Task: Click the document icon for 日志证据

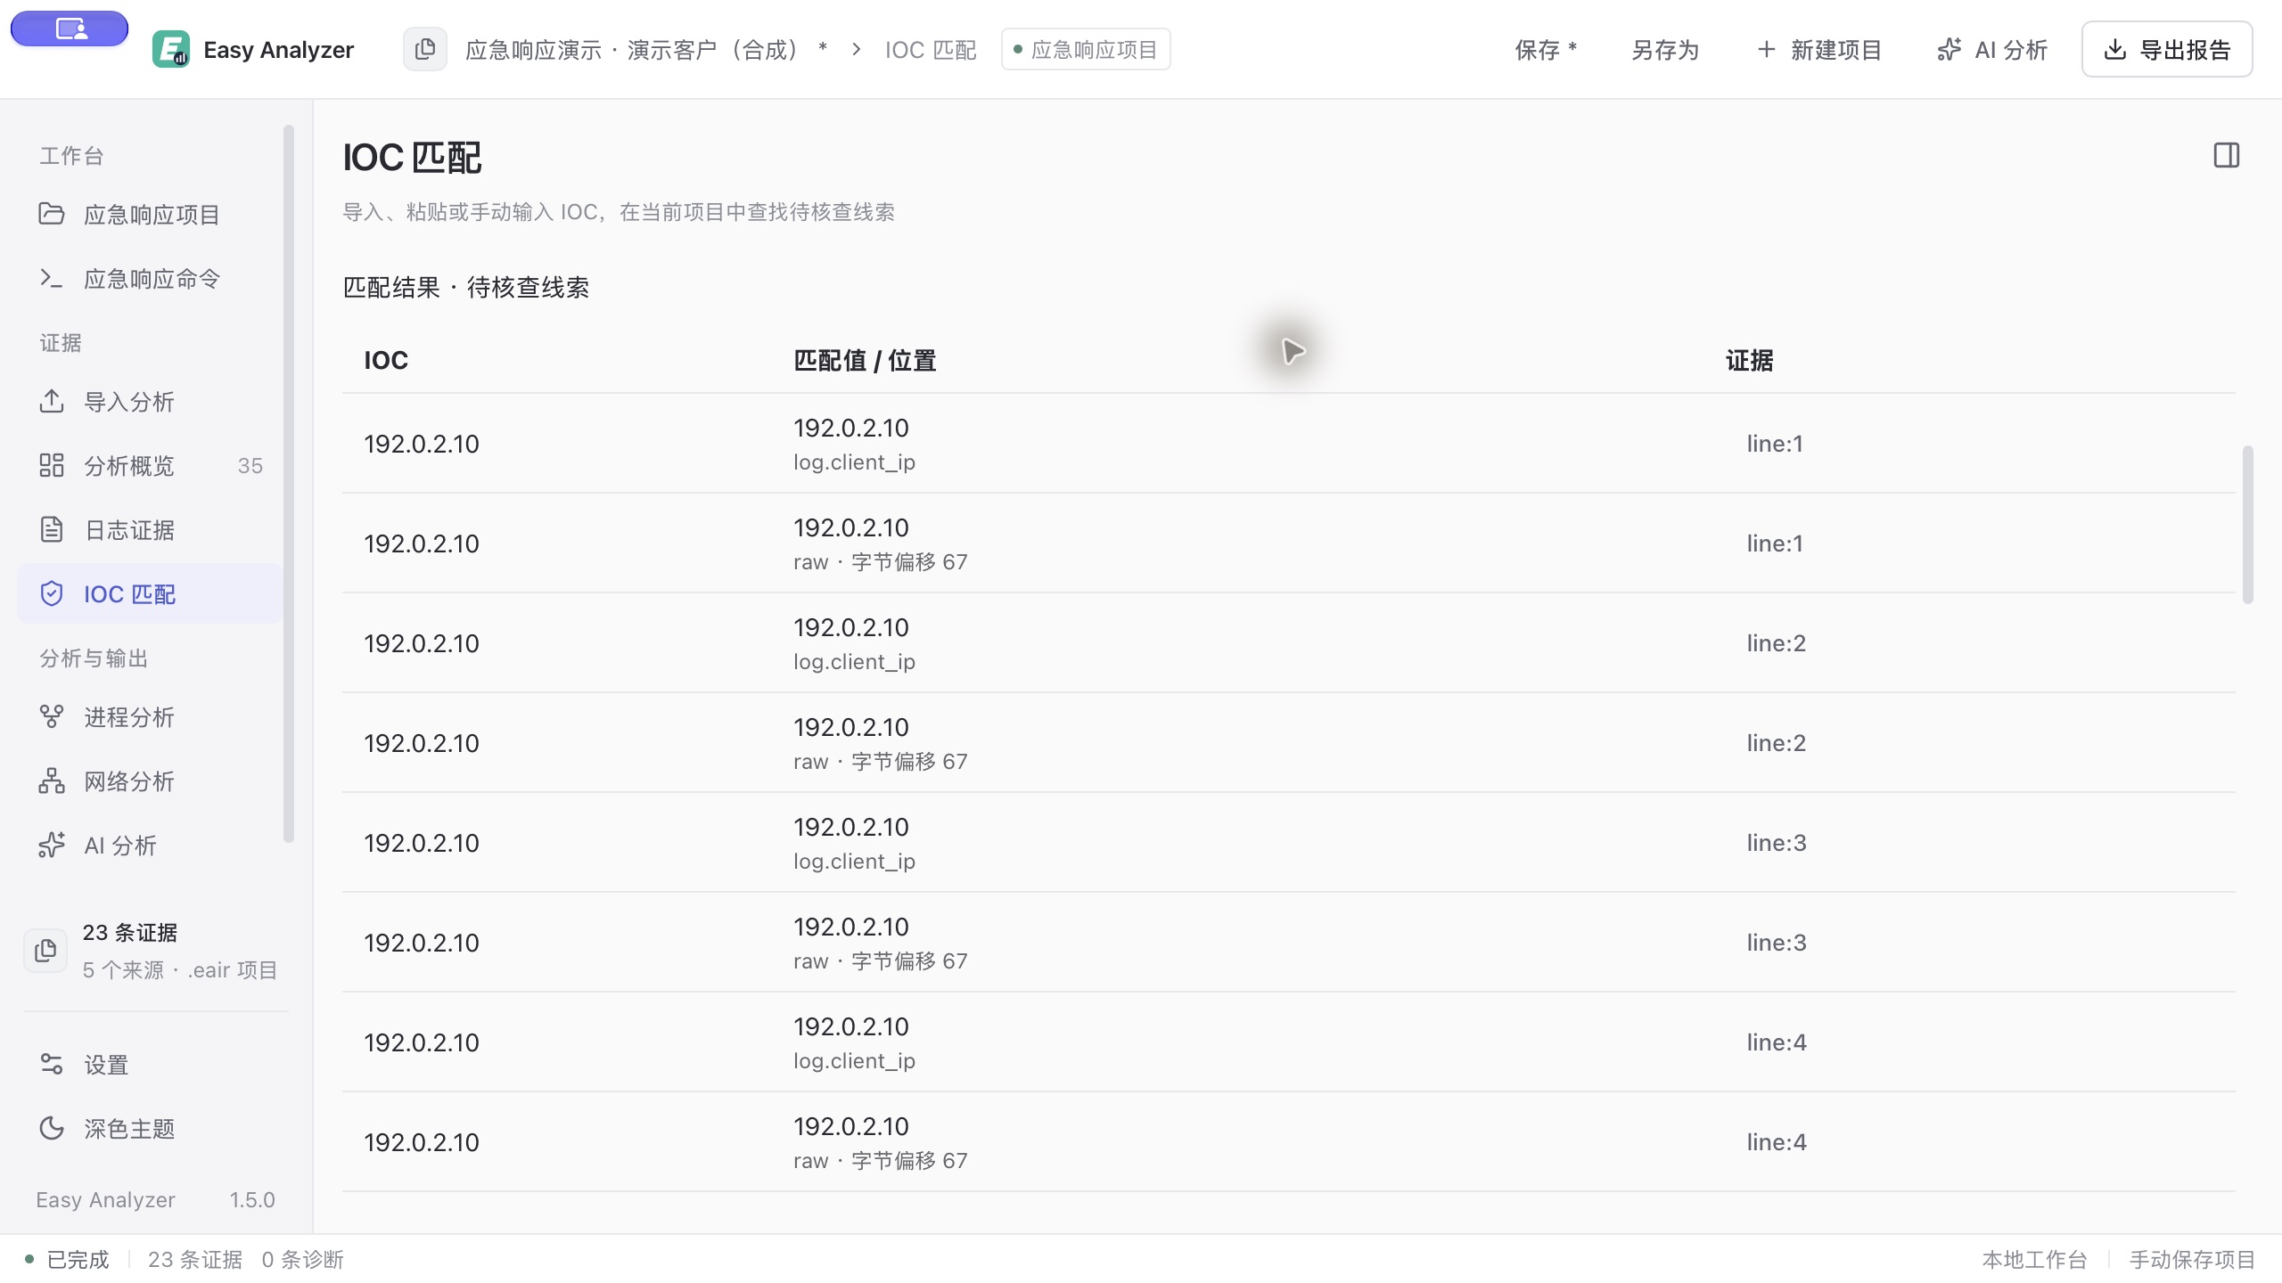Action: (52, 529)
